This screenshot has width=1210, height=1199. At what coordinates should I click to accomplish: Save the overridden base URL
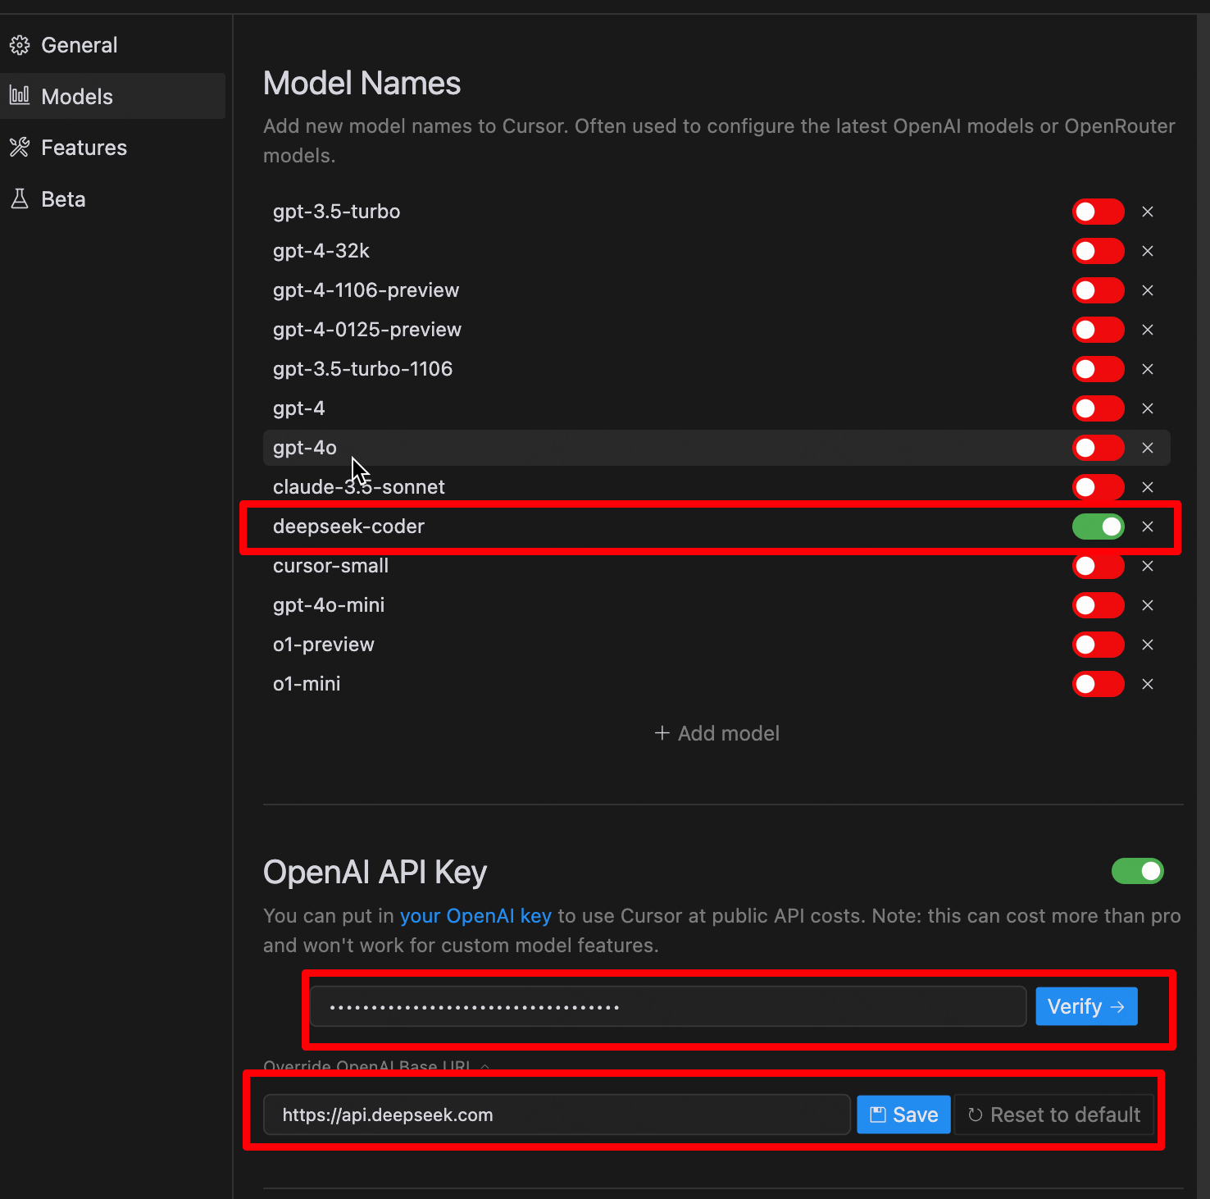click(x=903, y=1115)
